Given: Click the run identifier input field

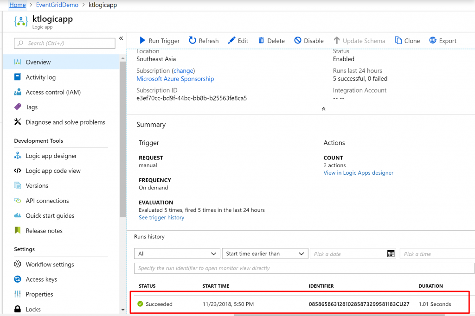Looking at the screenshot, I should coord(304,268).
